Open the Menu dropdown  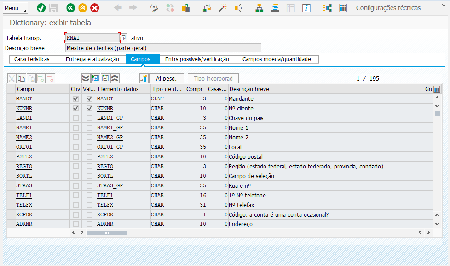15,8
